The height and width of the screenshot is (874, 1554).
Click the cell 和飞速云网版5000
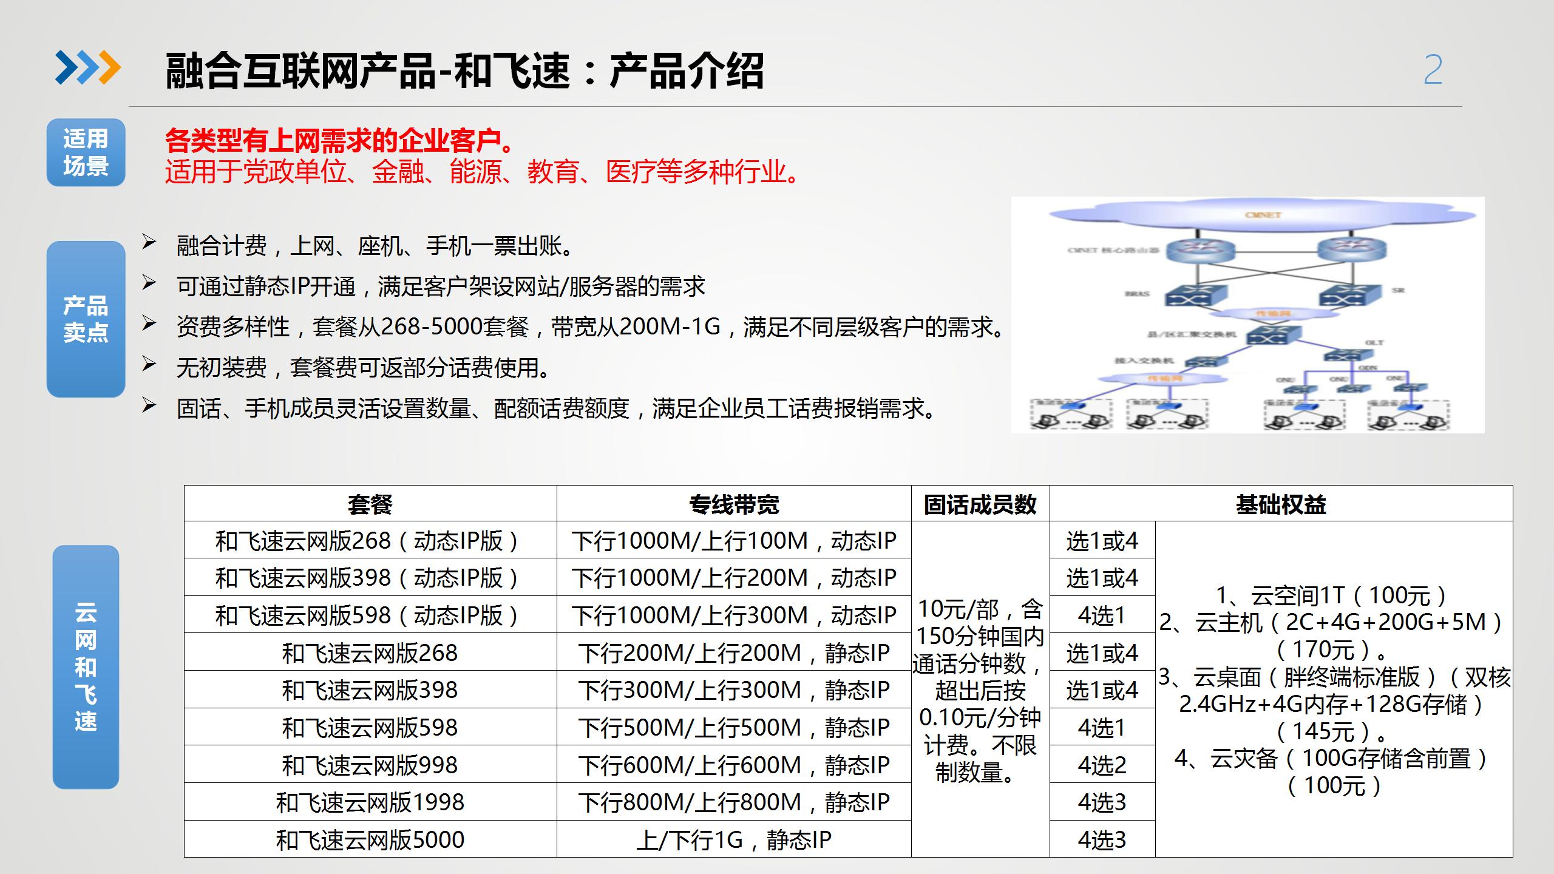click(370, 839)
